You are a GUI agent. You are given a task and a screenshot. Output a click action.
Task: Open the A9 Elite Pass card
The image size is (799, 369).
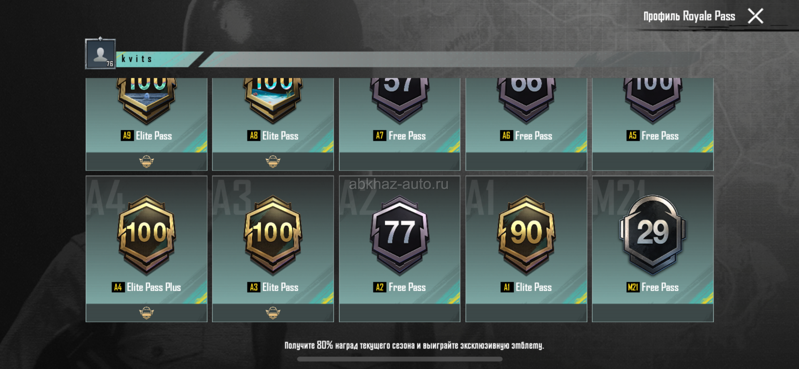147,124
